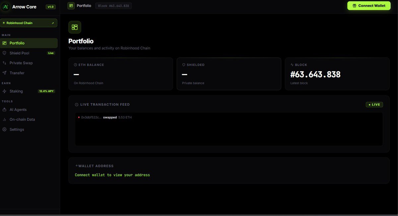Click the Transfer paper-plane icon
This screenshot has width=398, height=216.
coord(5,73)
